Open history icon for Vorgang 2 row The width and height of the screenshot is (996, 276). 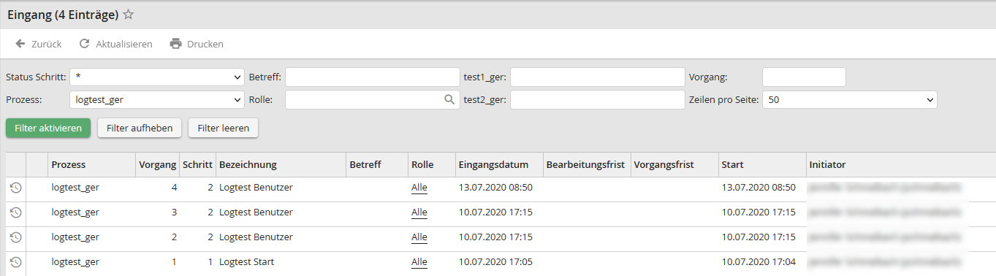point(15,237)
